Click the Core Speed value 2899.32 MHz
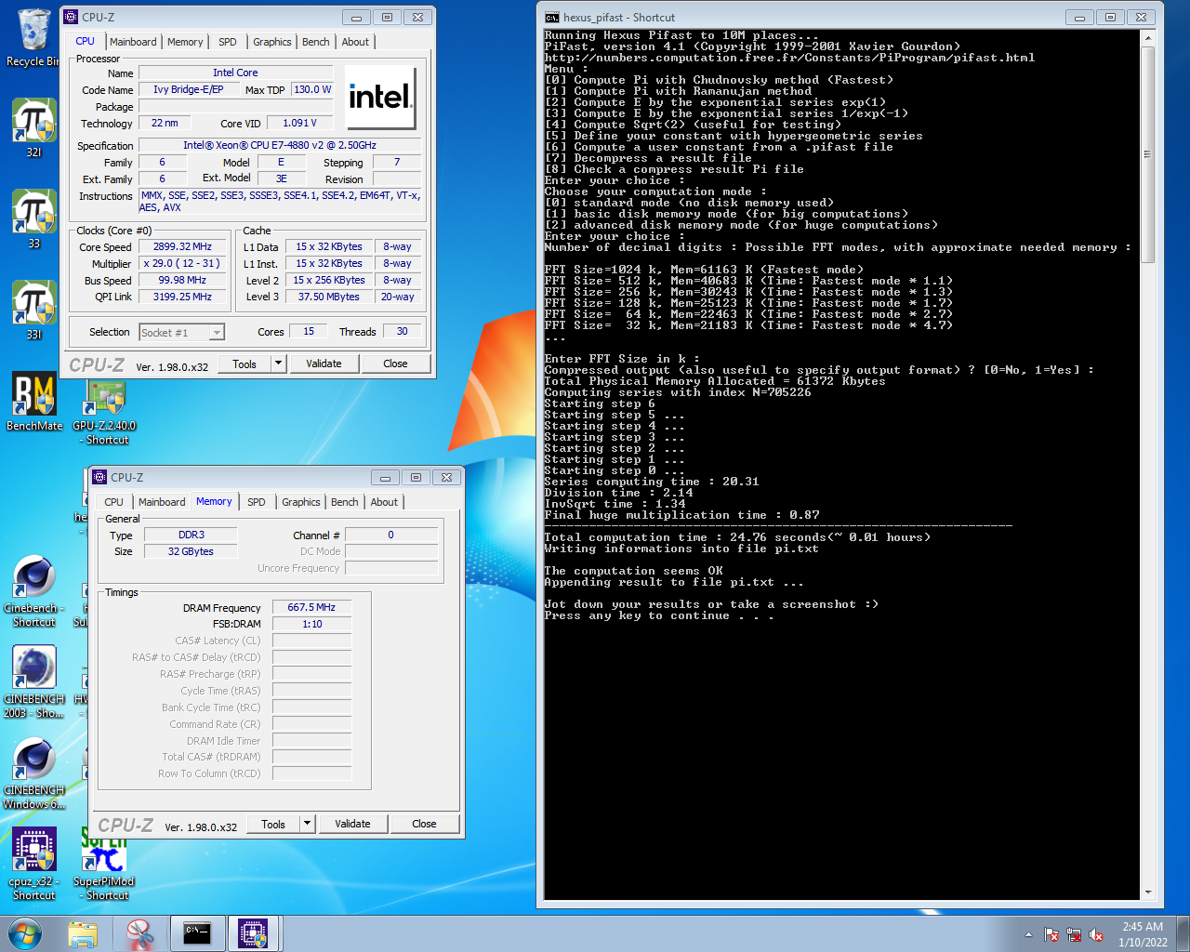 [x=182, y=246]
